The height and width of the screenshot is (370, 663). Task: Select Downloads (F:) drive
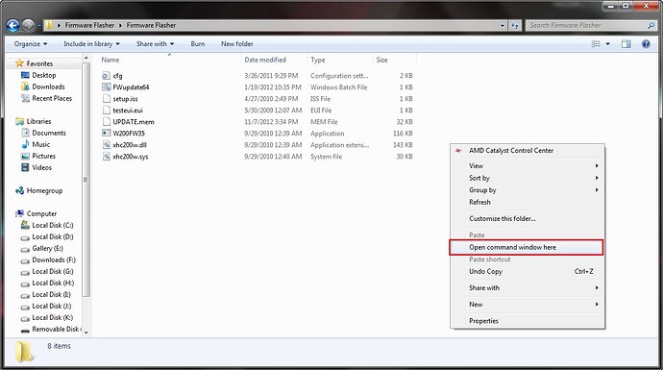click(54, 260)
